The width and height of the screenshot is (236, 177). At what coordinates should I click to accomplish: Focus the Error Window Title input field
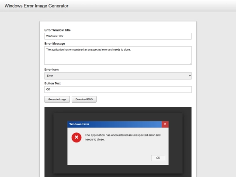tap(118, 36)
